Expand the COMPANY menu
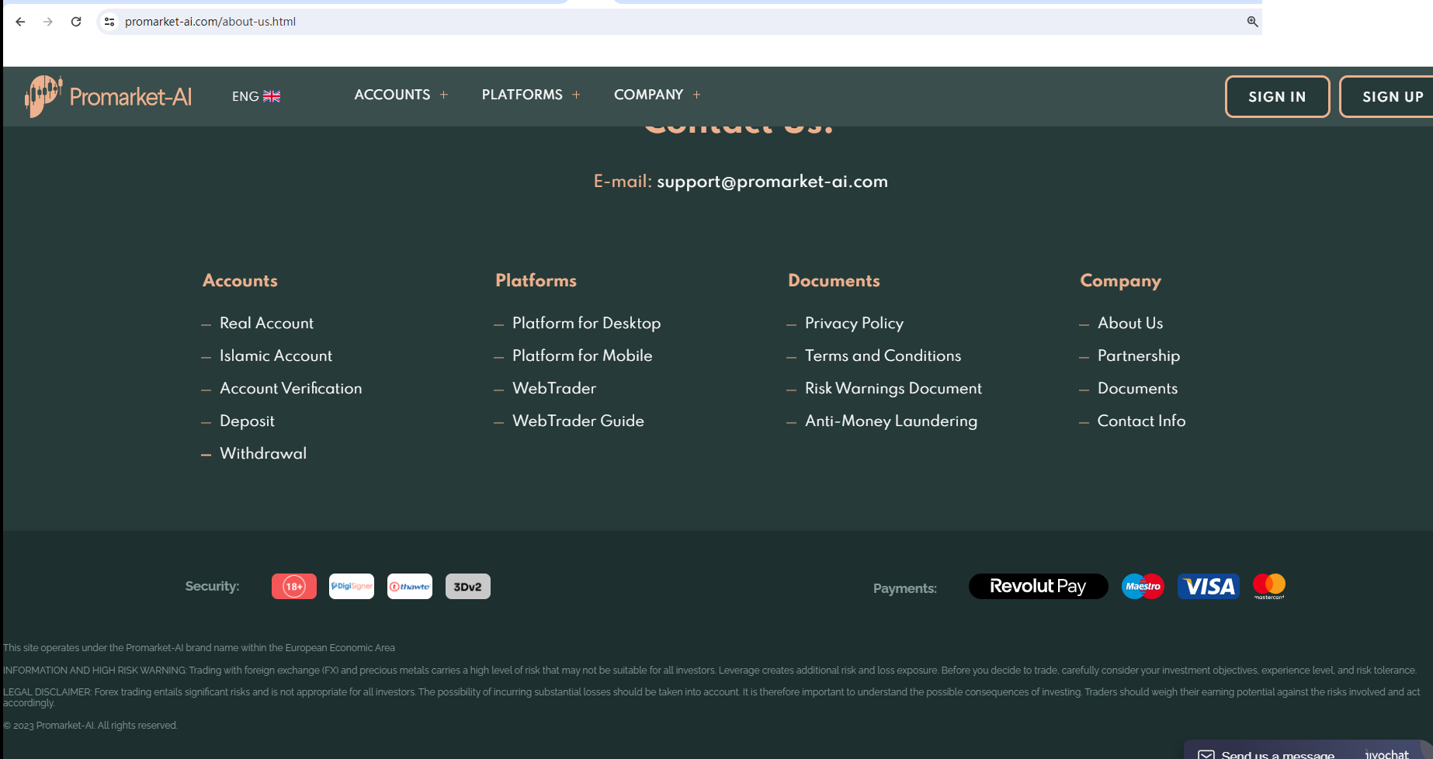Screen dimensions: 1433x759 (x=657, y=95)
